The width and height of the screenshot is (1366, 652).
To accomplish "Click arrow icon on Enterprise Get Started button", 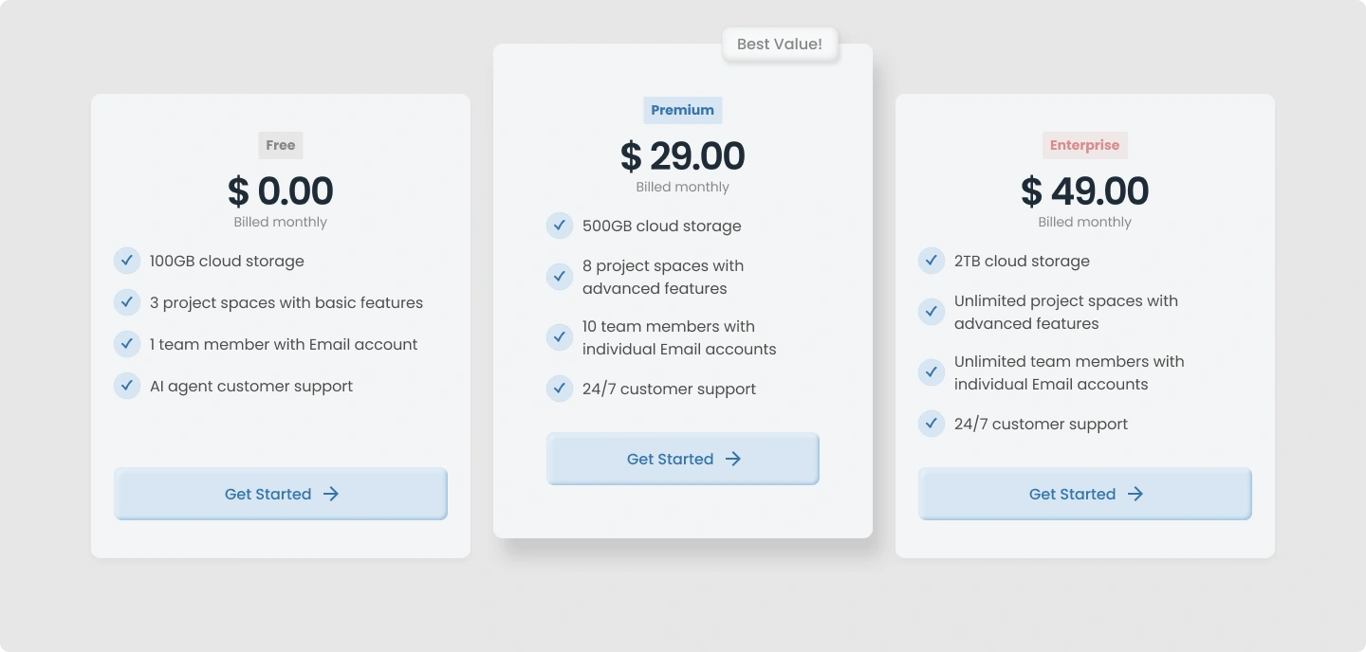I will [x=1135, y=494].
